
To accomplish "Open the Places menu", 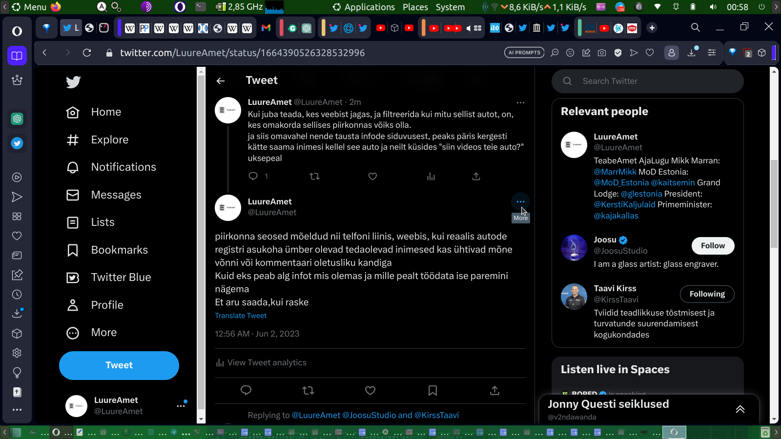I will pyautogui.click(x=415, y=7).
